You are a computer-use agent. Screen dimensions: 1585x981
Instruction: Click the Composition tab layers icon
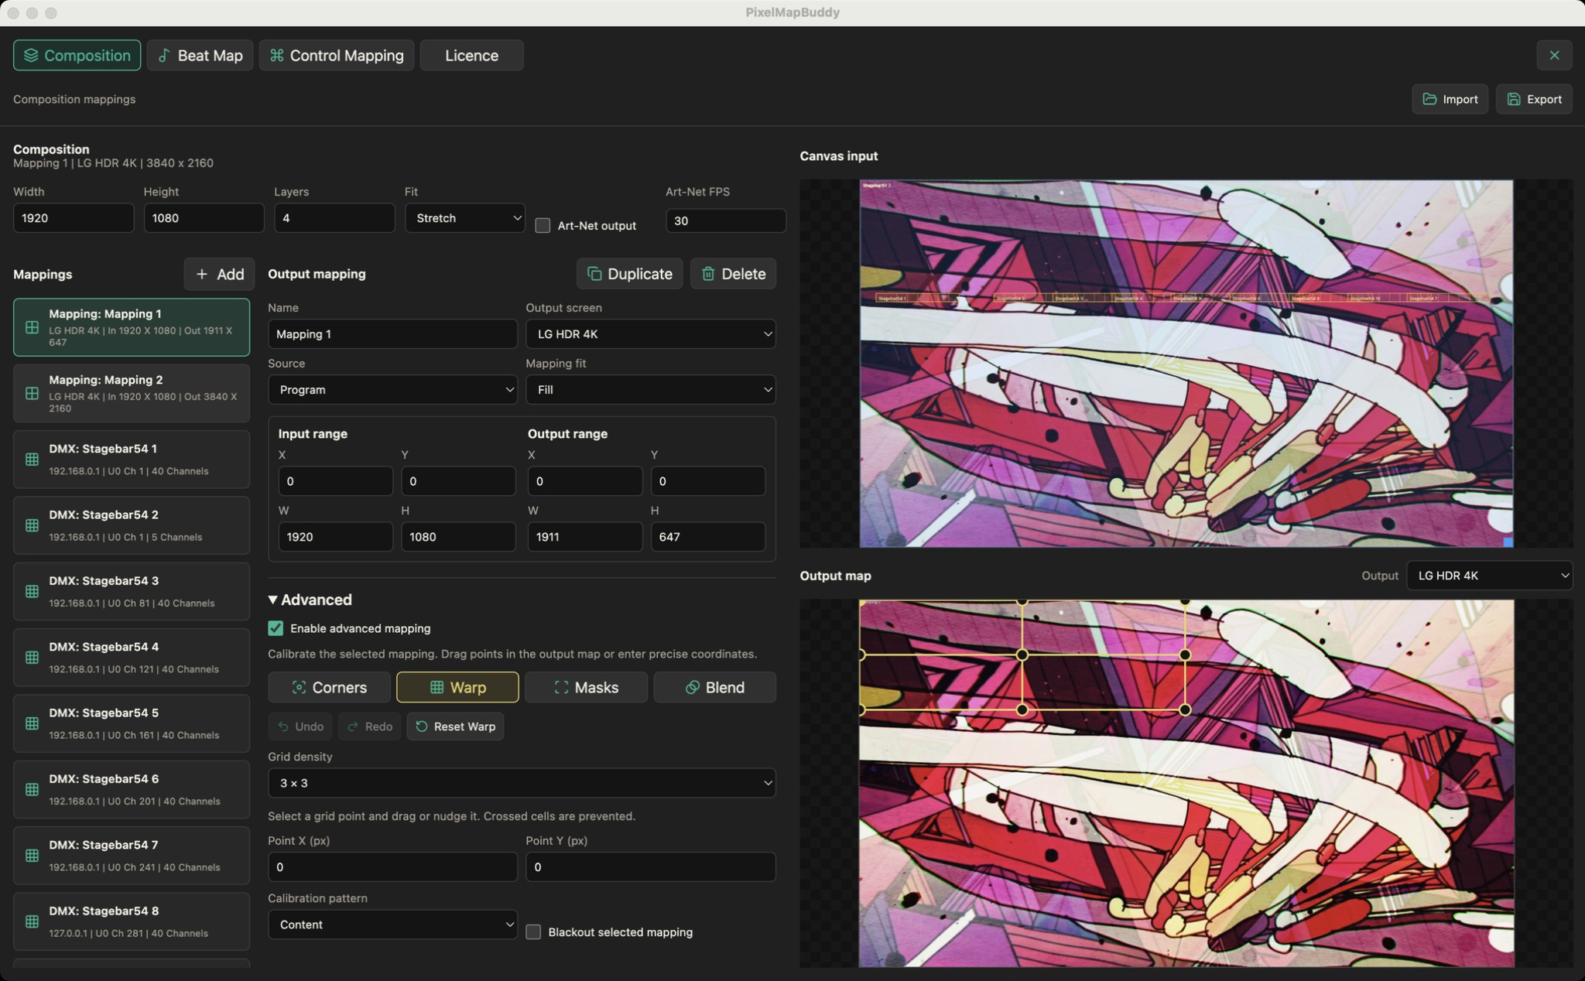pyautogui.click(x=31, y=56)
